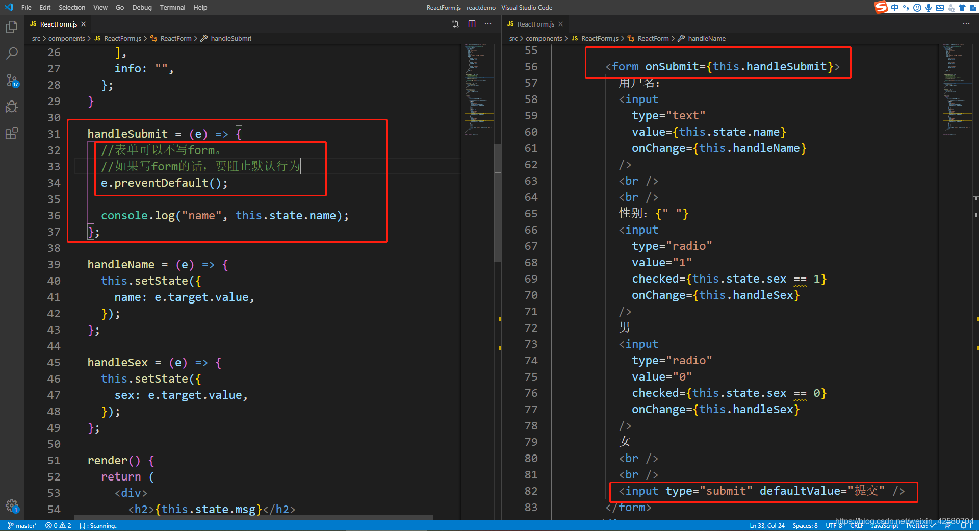The width and height of the screenshot is (979, 531).
Task: Open the File menu
Action: pyautogui.click(x=27, y=7)
